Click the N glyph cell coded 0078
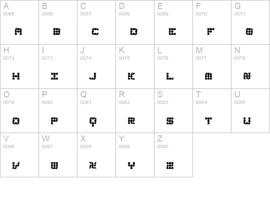 [251, 67]
